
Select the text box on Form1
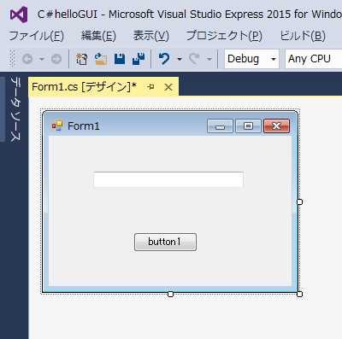click(168, 179)
